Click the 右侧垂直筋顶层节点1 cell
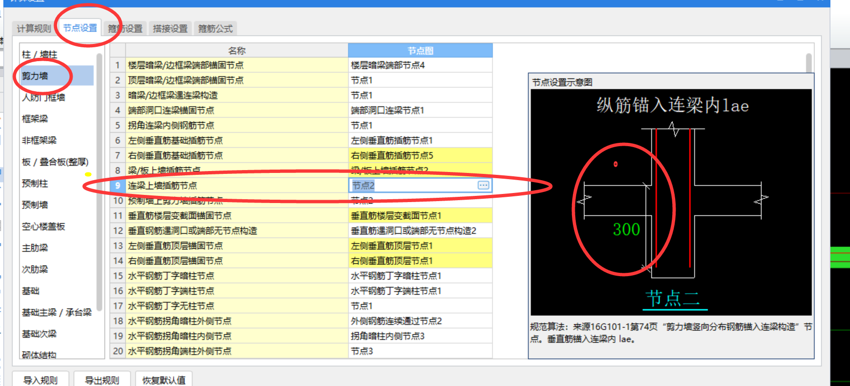The image size is (850, 386). coord(420,261)
